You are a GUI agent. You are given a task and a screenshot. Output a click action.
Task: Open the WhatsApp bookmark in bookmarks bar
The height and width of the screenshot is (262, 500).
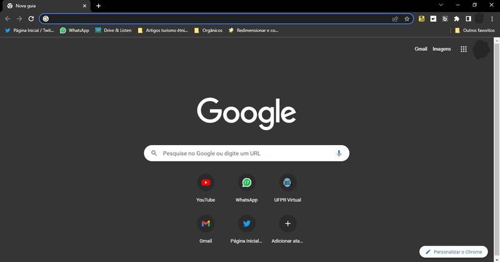pyautogui.click(x=74, y=30)
